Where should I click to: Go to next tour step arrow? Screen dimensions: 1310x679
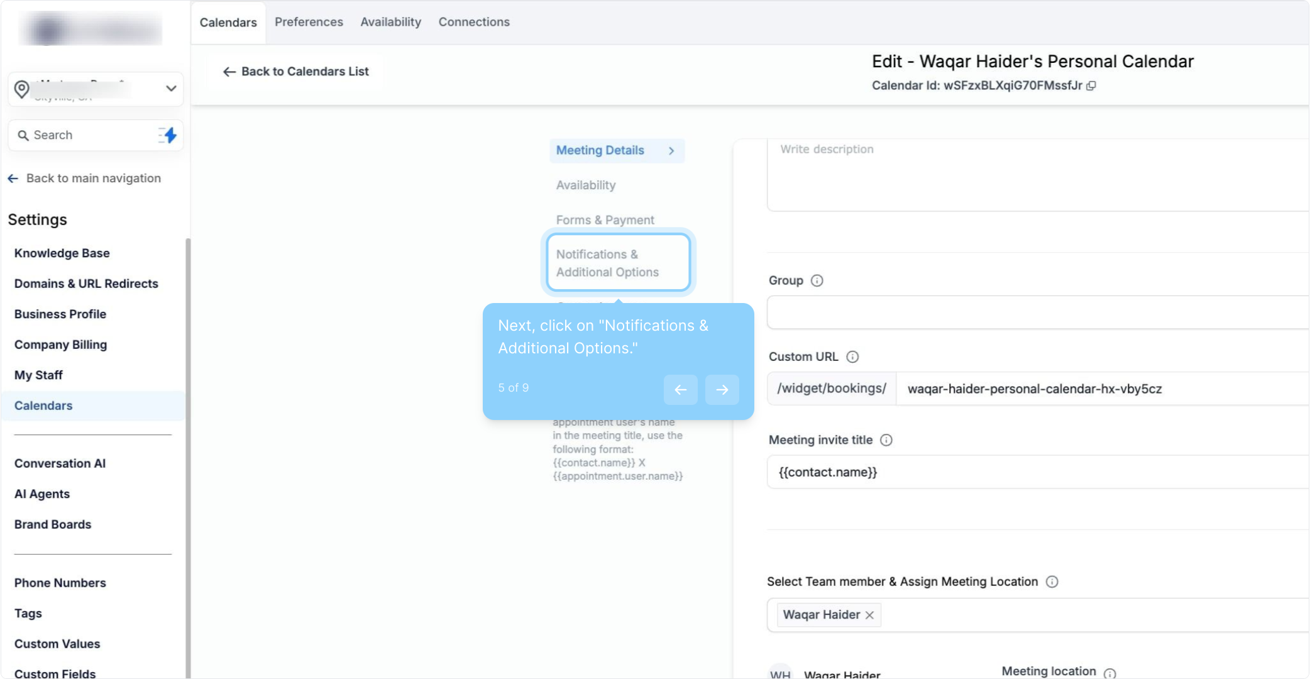pos(722,390)
